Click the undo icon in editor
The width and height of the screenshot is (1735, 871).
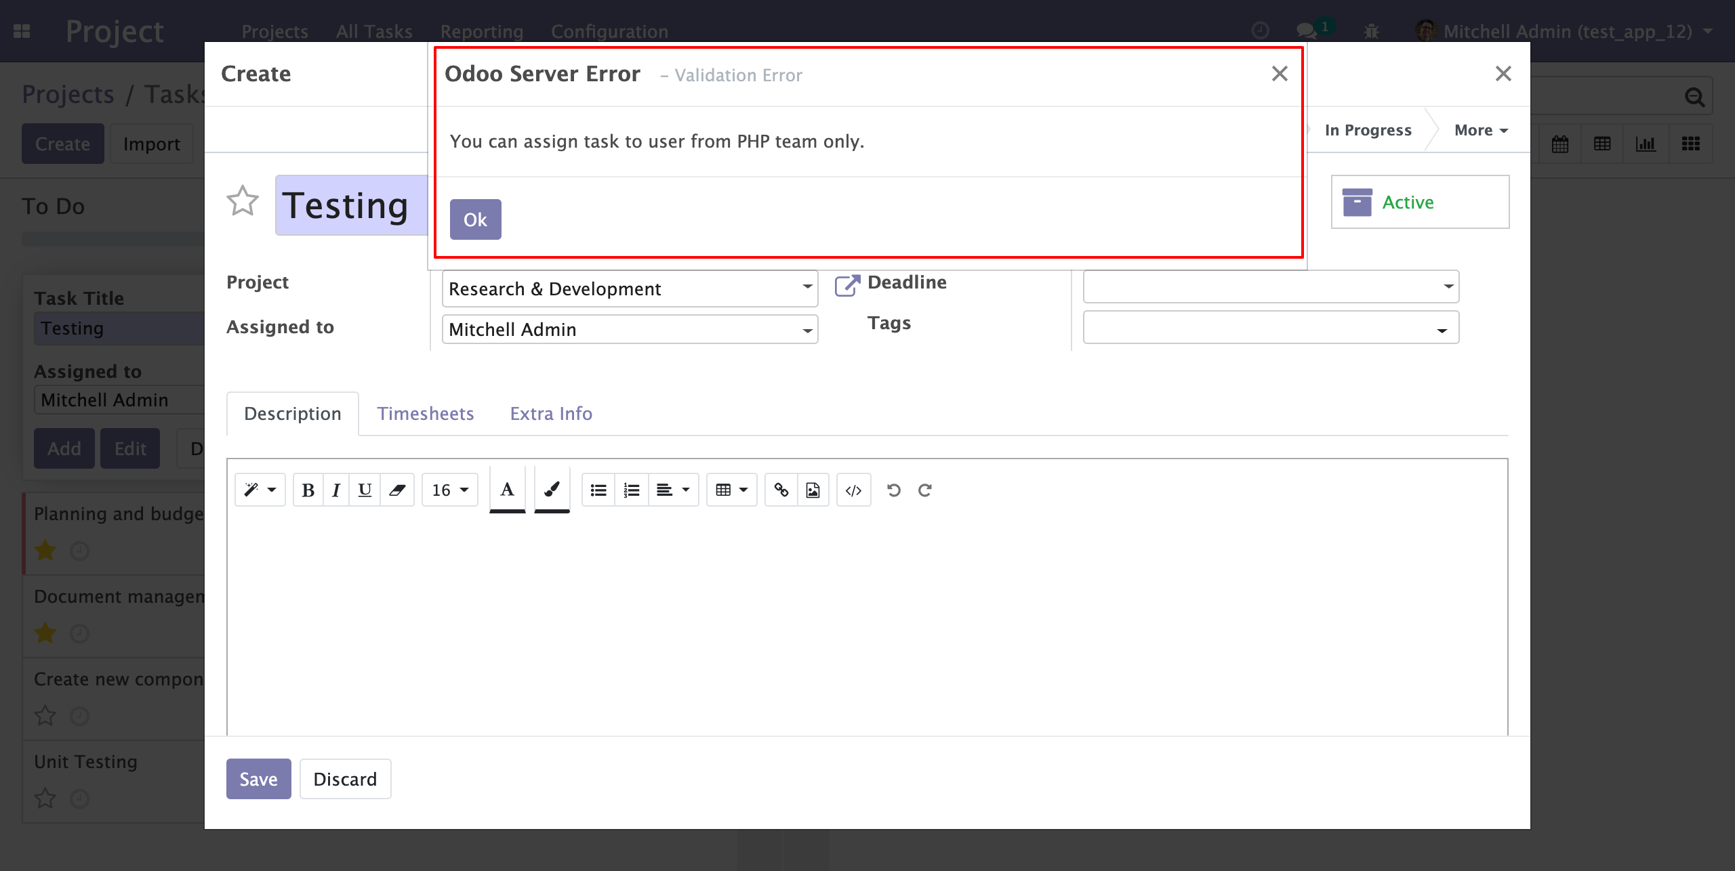tap(894, 490)
